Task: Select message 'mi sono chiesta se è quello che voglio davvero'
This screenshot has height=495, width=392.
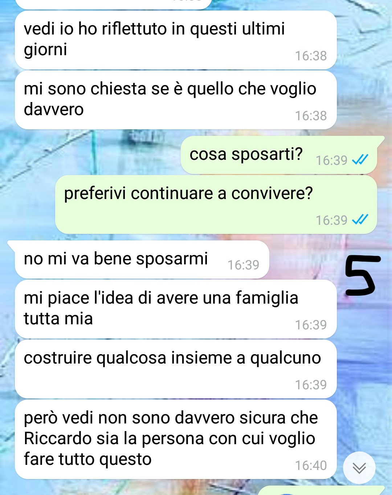Action: (x=176, y=100)
